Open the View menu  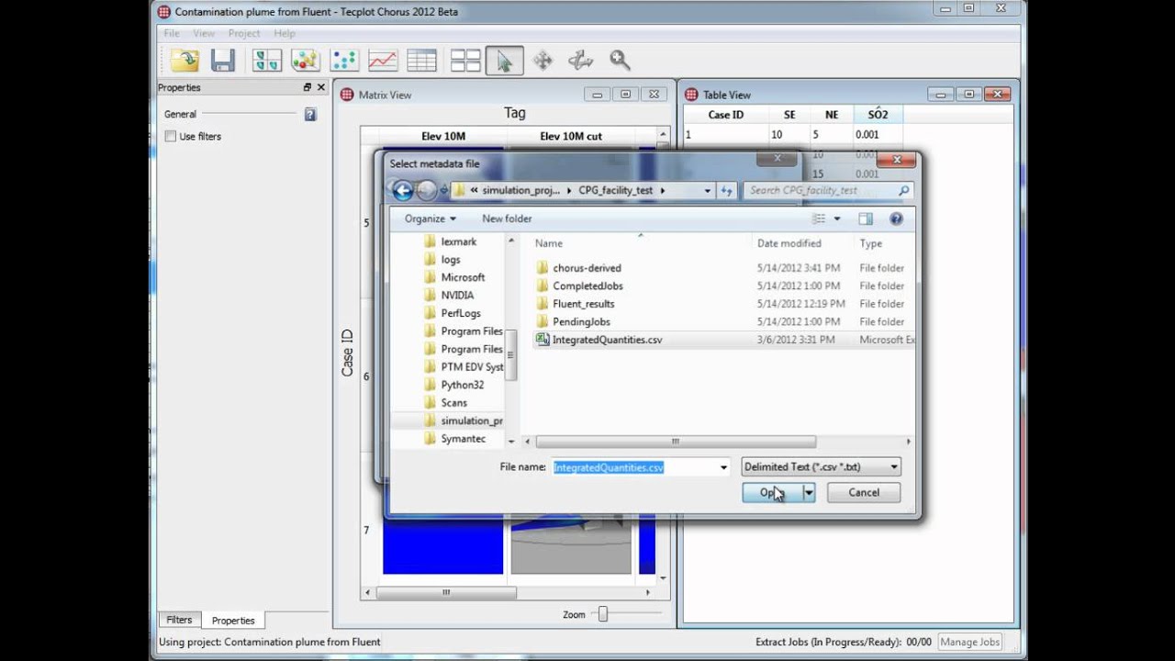(204, 33)
